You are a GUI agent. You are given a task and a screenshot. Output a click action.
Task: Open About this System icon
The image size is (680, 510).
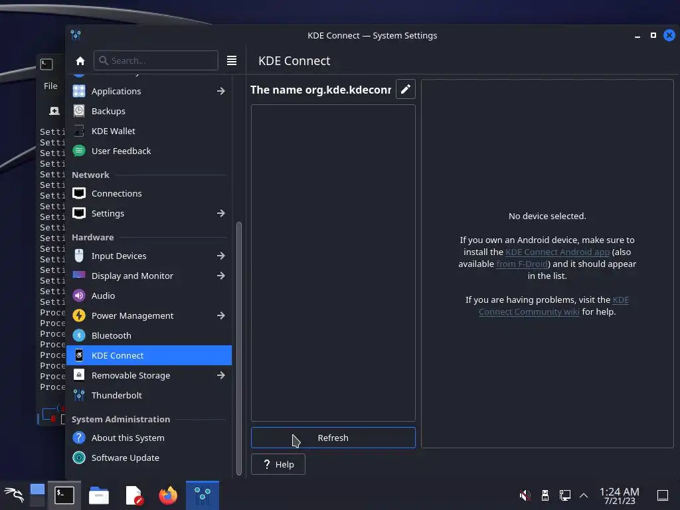(79, 438)
